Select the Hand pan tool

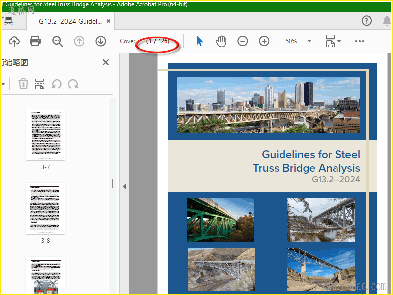(x=221, y=41)
